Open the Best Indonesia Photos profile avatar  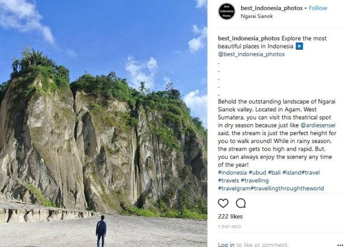click(227, 12)
